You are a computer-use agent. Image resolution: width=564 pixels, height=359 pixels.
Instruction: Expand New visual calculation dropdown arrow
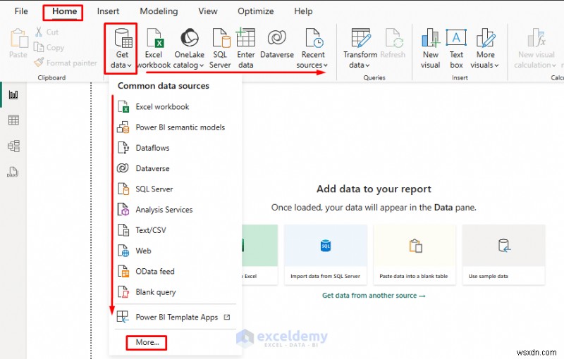(554, 65)
